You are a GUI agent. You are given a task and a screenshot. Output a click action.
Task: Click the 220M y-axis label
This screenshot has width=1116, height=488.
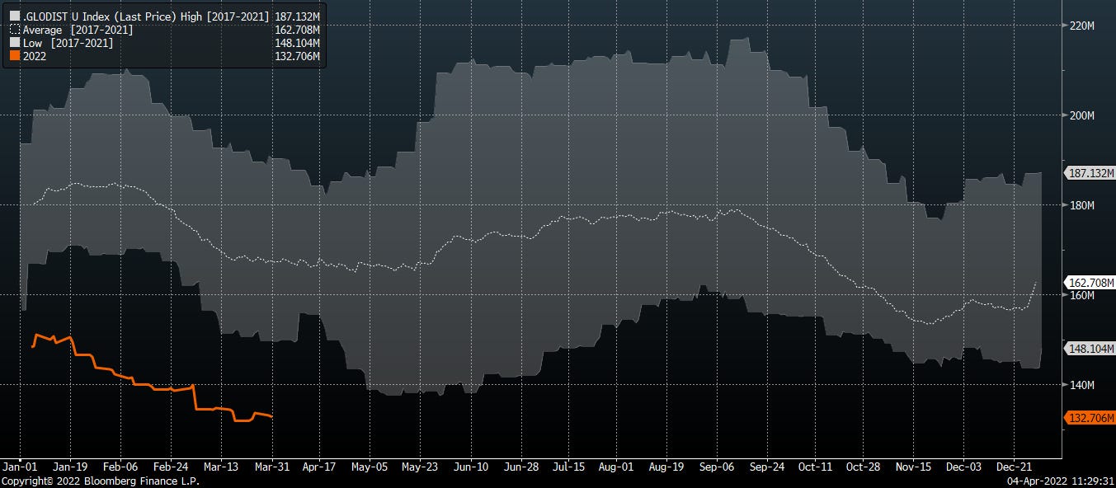[1081, 26]
